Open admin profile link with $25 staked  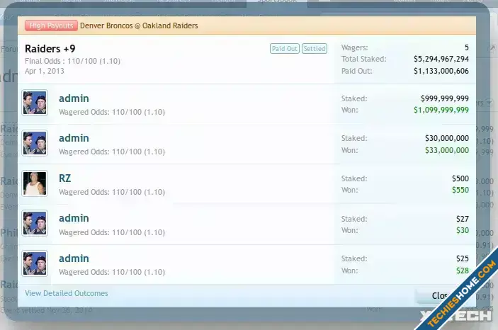[x=74, y=258]
